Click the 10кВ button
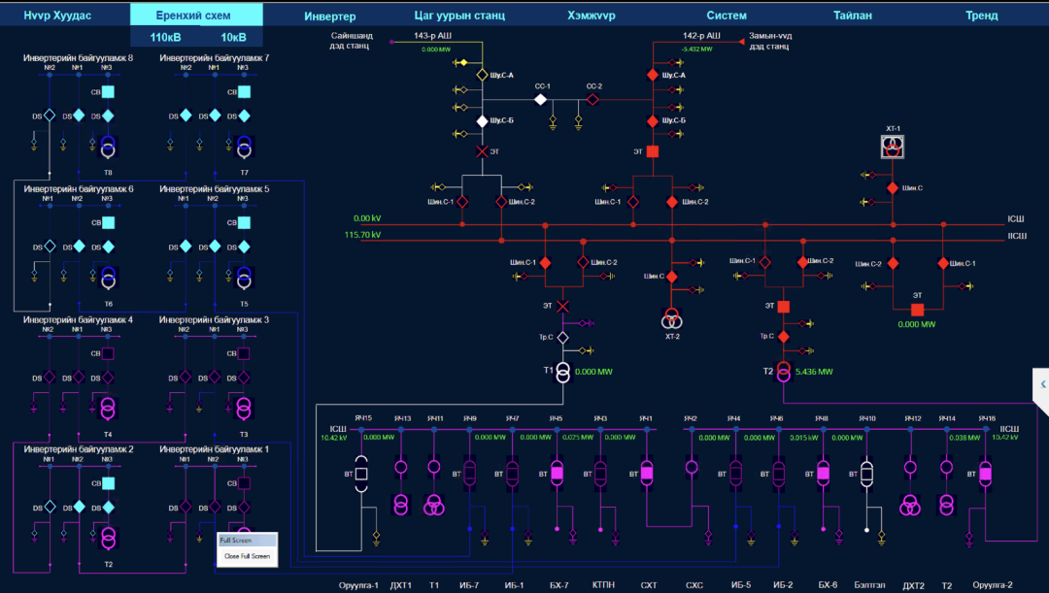 click(233, 37)
